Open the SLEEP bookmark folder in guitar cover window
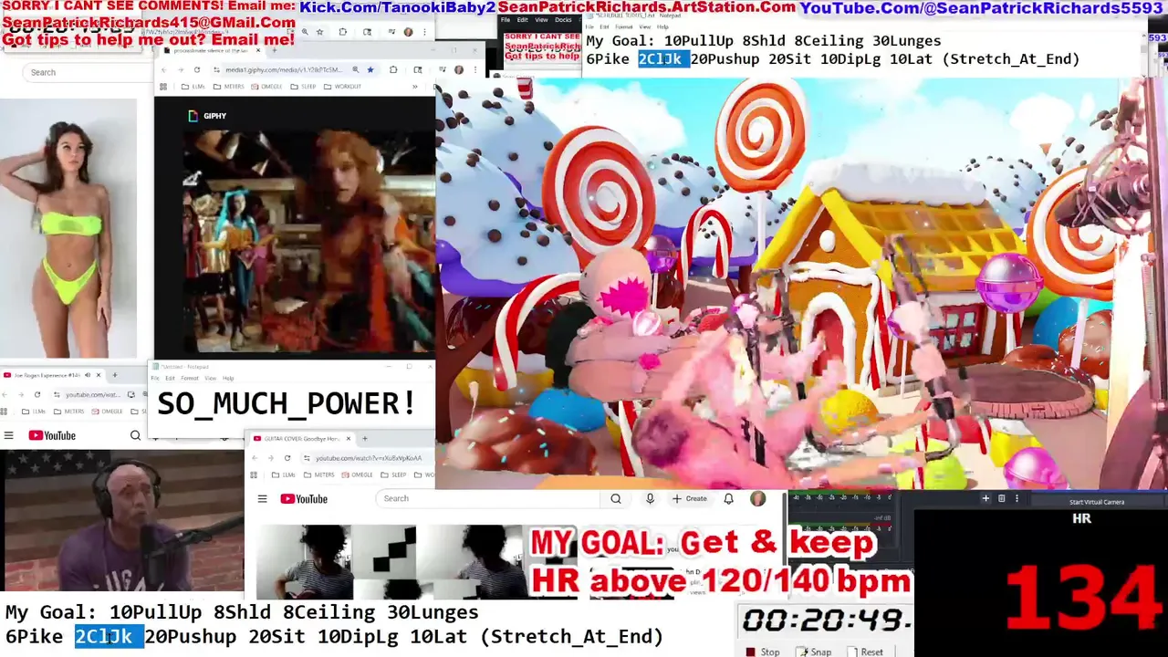Screen dimensions: 1168x657 (392, 475)
